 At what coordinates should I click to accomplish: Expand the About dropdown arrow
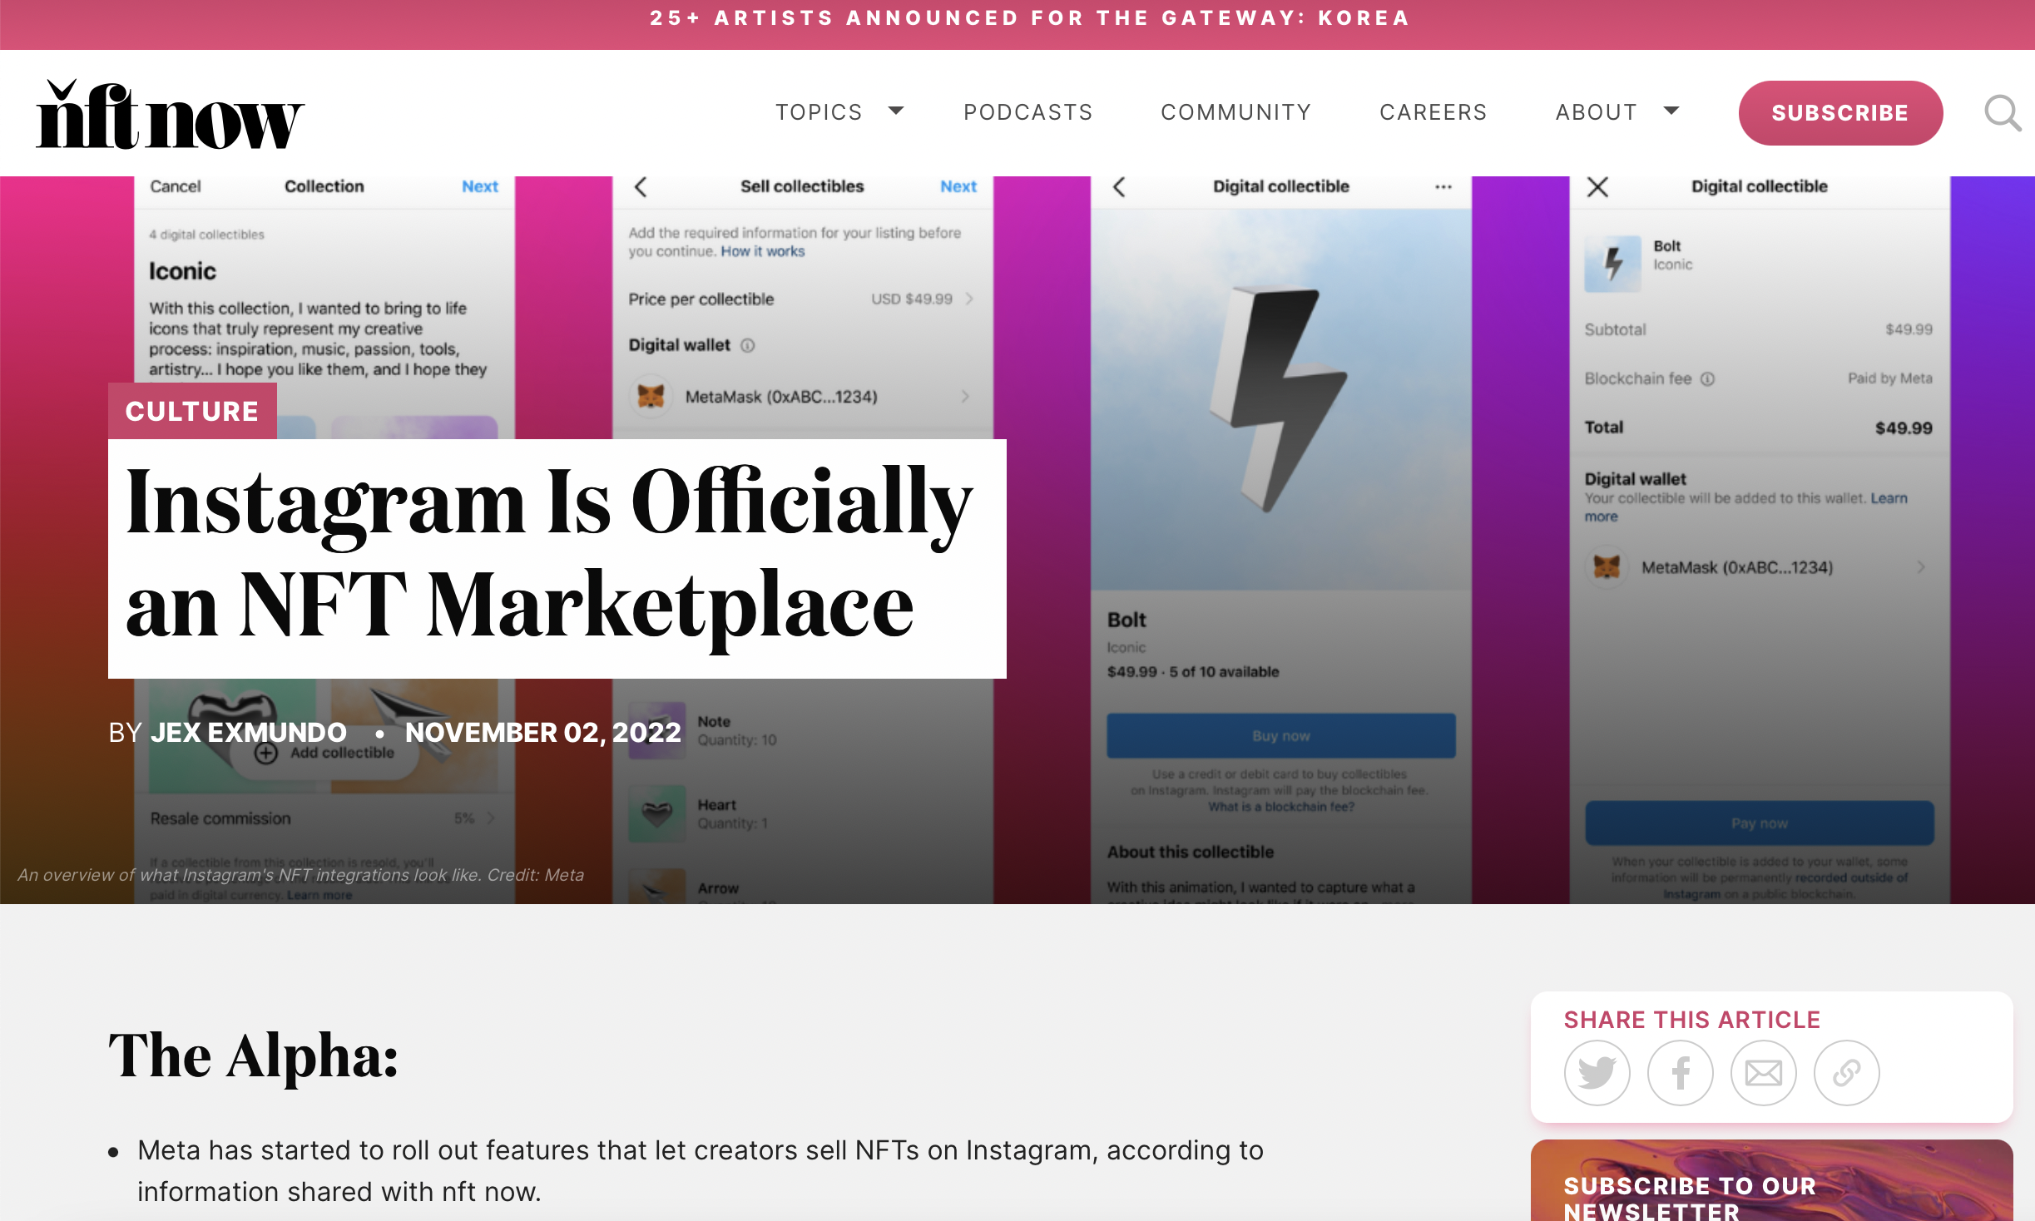1671,111
